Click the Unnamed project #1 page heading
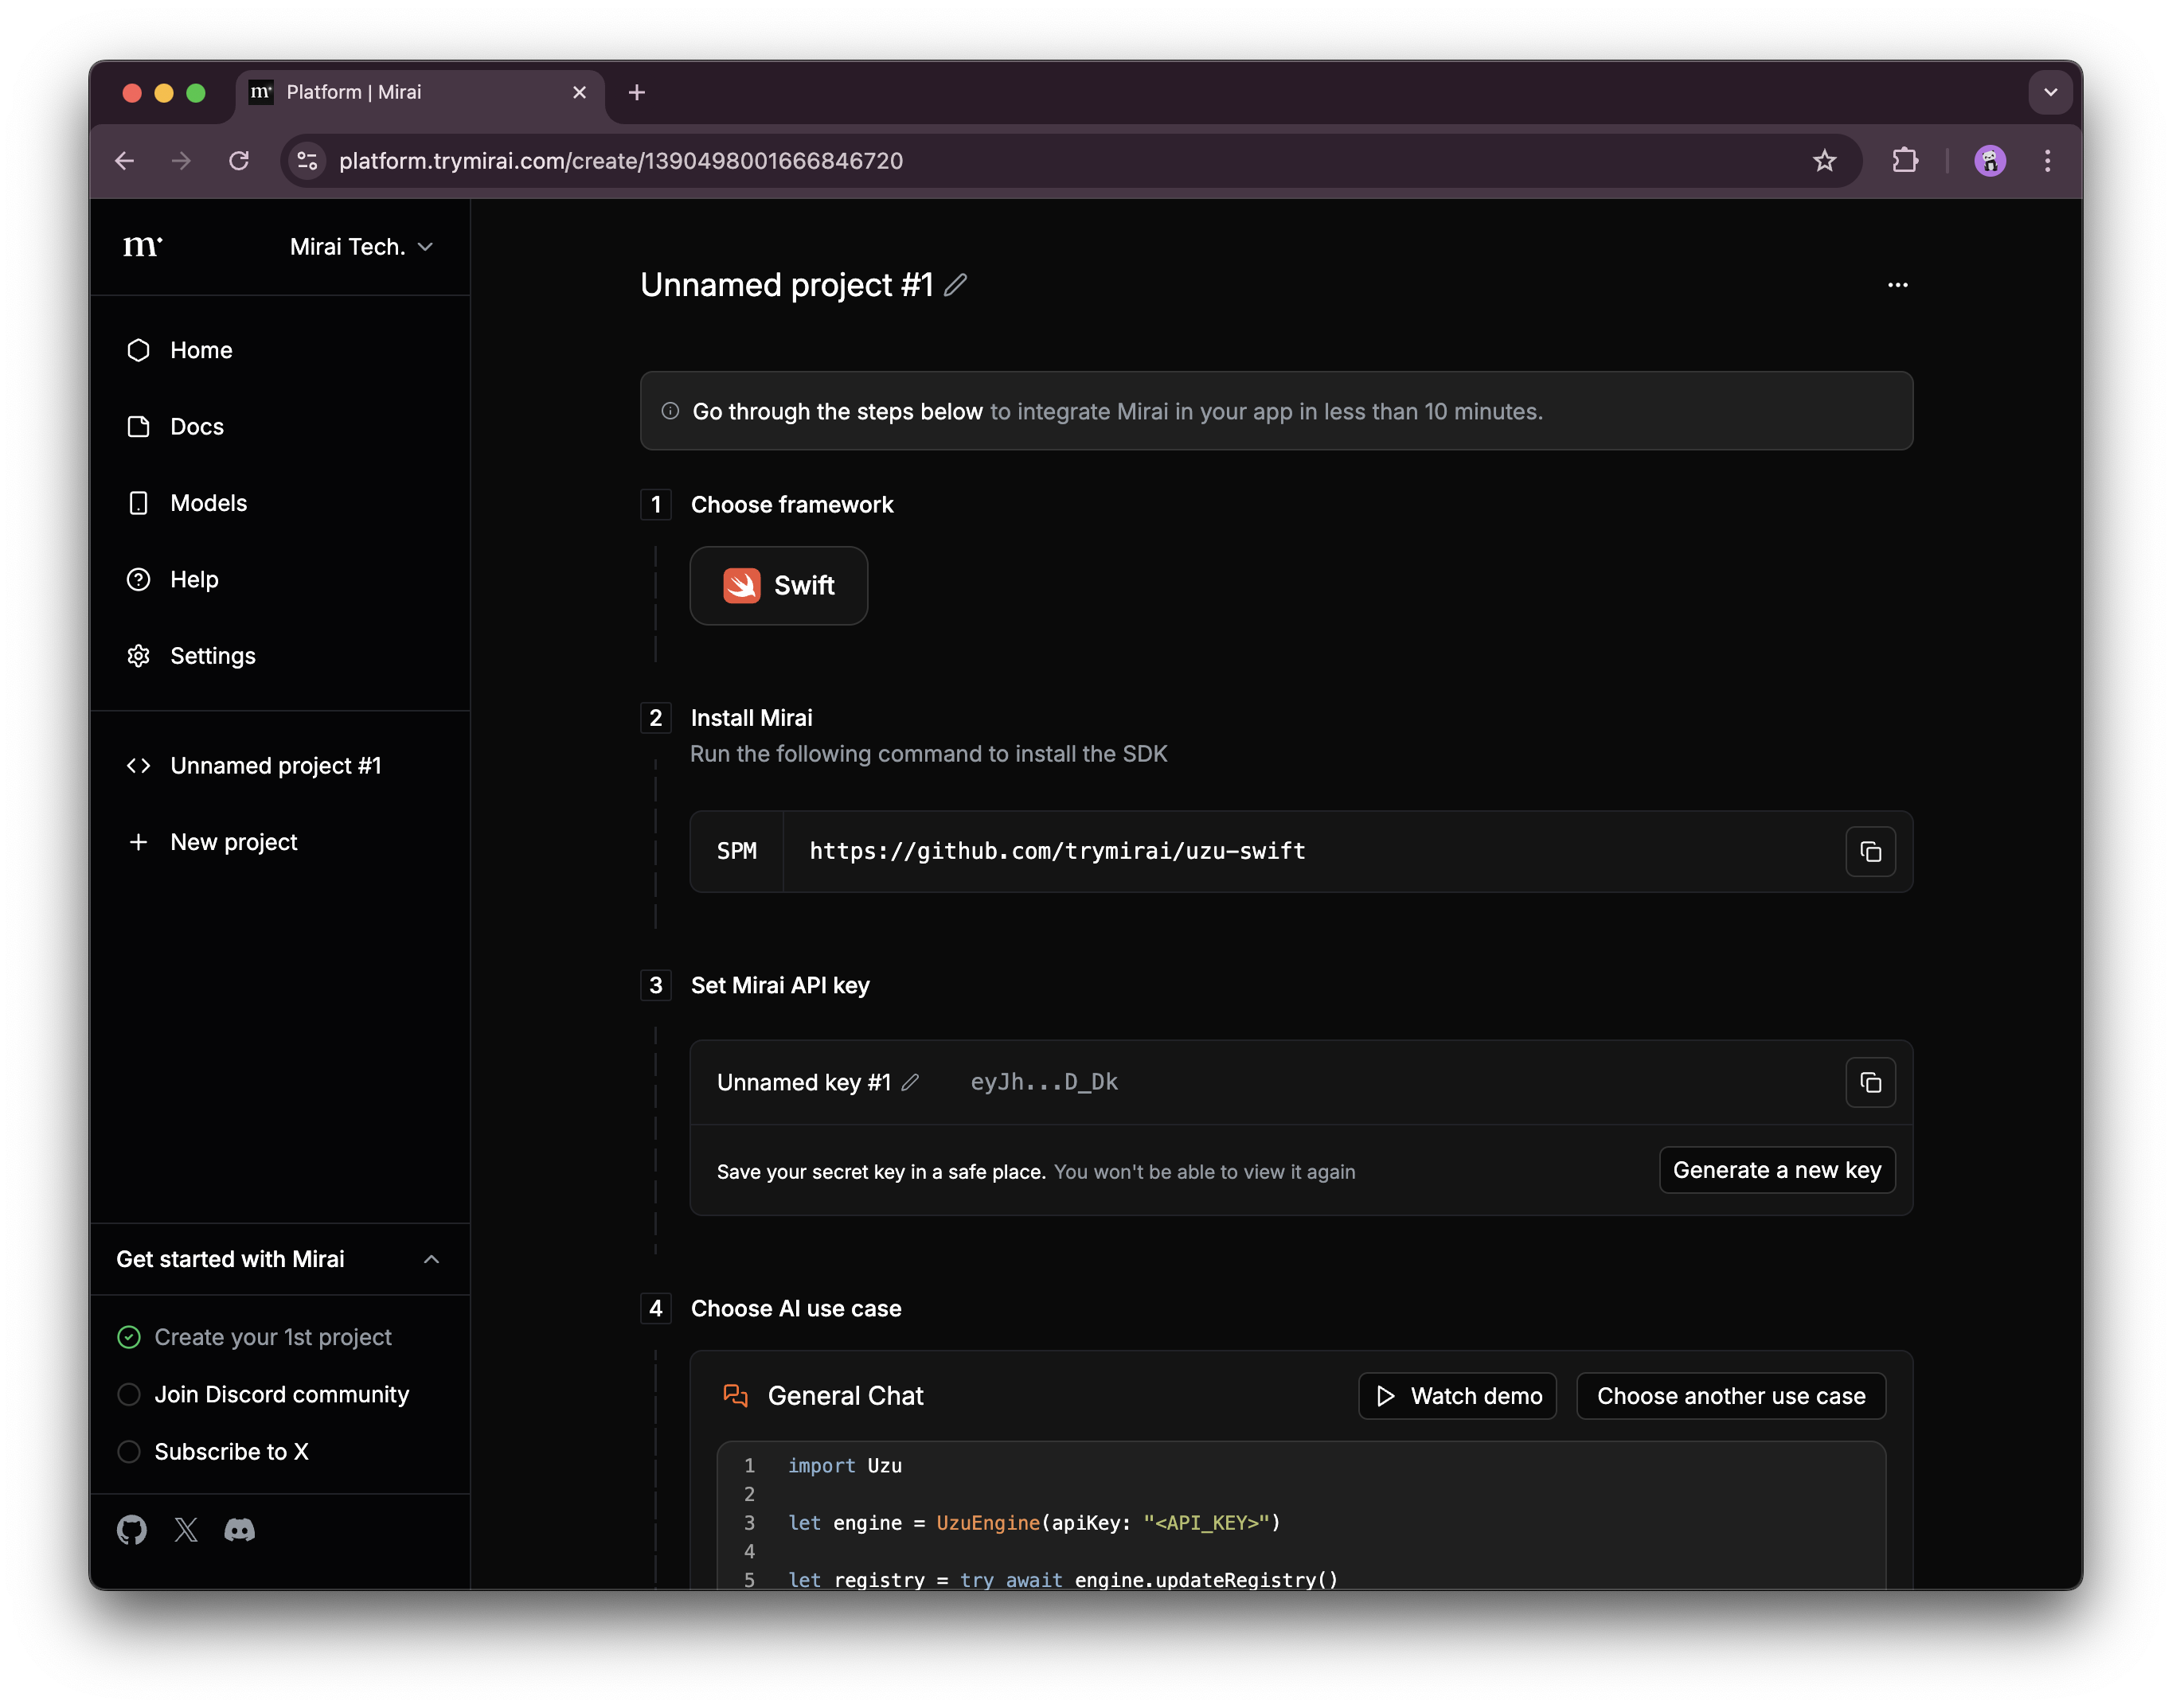The width and height of the screenshot is (2172, 1708). coord(787,285)
